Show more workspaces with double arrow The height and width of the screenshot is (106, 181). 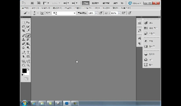(x=122, y=3)
